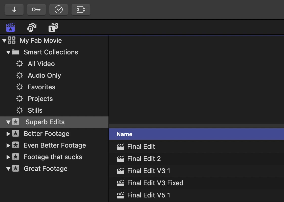Click the Footage that sucks star icon
The height and width of the screenshot is (202, 284).
click(16, 157)
